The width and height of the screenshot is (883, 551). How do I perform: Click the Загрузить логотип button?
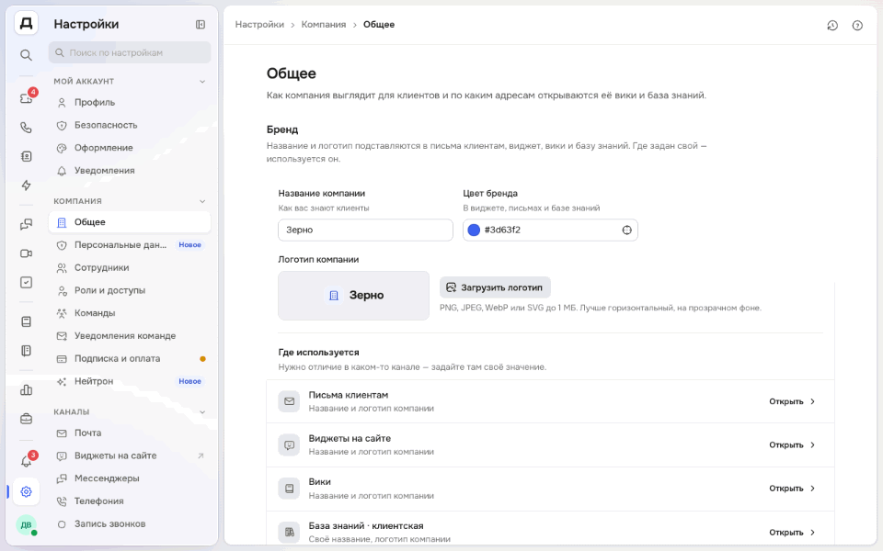coord(495,287)
